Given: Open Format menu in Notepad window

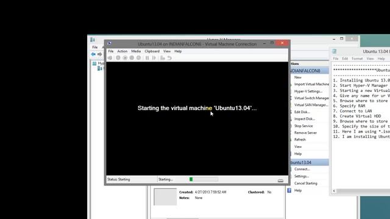Looking at the screenshot, I should point(357,58).
